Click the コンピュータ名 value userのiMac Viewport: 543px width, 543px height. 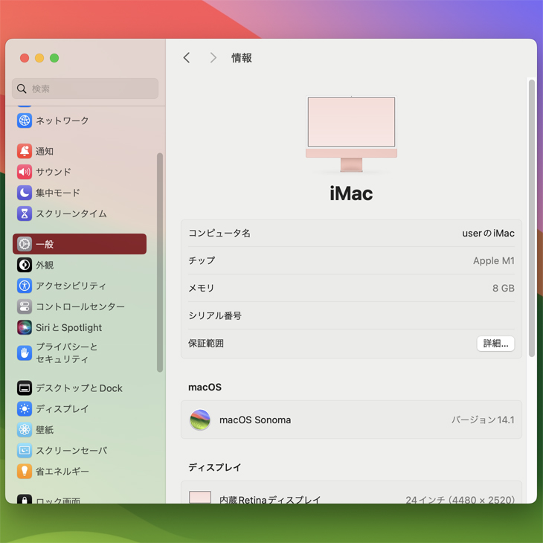(x=488, y=234)
